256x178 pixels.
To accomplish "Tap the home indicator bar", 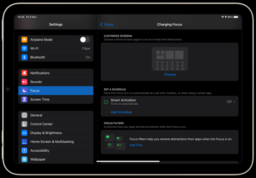I will (x=128, y=161).
